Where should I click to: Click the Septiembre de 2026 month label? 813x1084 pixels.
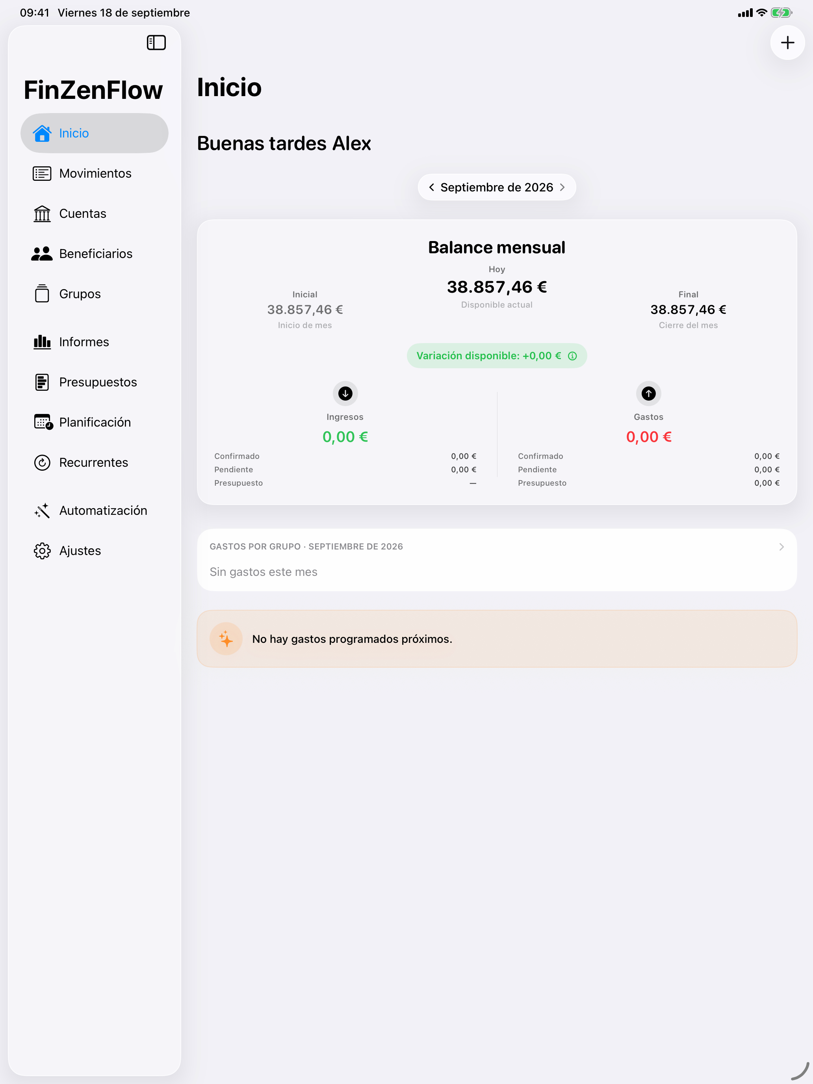point(496,187)
